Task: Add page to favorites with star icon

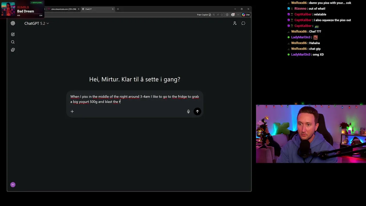Action: [222, 15]
